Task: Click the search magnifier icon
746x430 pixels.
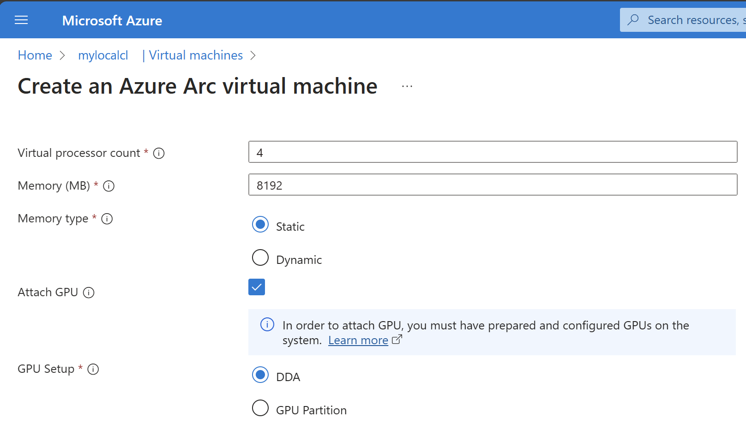Action: click(x=633, y=20)
